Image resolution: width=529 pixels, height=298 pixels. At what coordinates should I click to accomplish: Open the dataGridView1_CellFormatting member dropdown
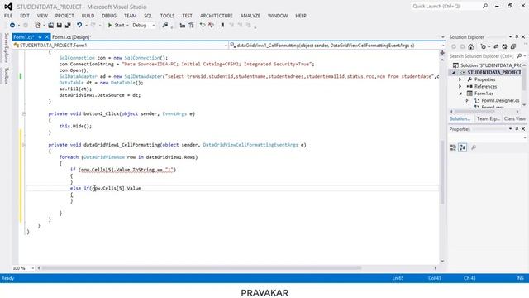(443, 46)
